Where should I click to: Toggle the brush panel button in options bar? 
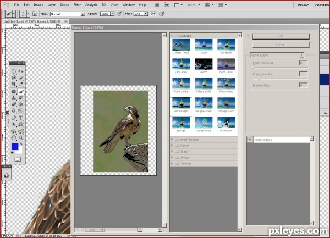(35, 14)
